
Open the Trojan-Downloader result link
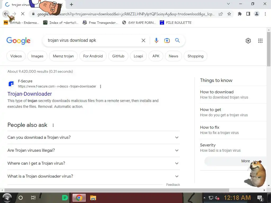[30, 94]
